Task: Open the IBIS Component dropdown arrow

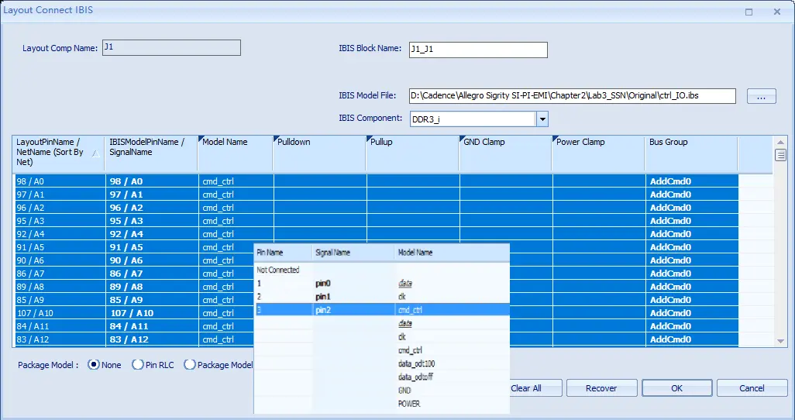Action: 542,119
